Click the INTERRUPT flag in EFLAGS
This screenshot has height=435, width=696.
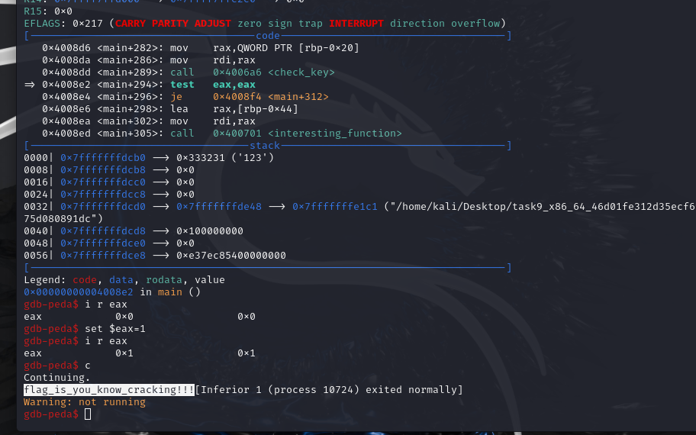pos(356,24)
